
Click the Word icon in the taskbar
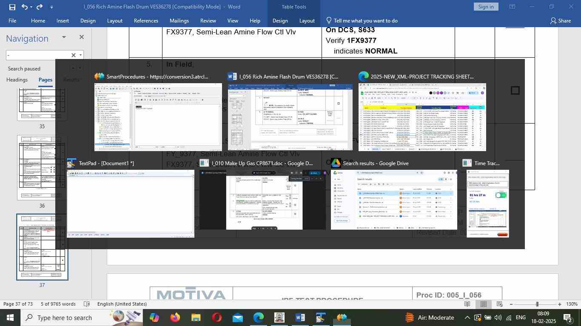click(x=300, y=318)
